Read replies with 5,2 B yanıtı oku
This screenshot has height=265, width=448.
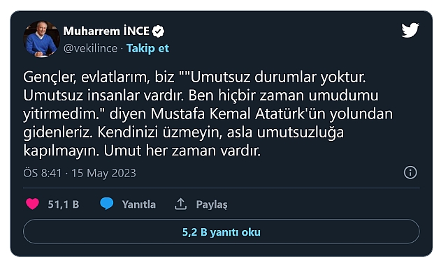pos(222,232)
